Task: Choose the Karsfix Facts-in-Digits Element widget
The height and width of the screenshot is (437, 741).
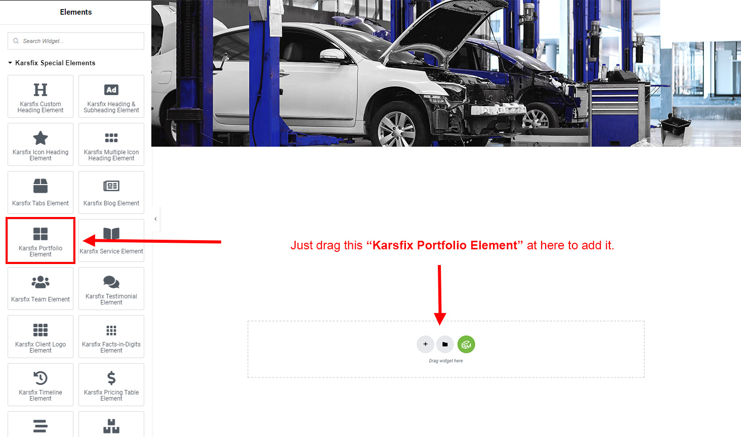Action: pyautogui.click(x=111, y=336)
